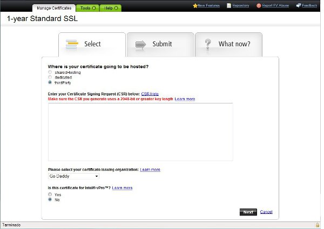The height and width of the screenshot is (229, 324).
Task: Click the Feedback speech icon
Action: (298, 5)
